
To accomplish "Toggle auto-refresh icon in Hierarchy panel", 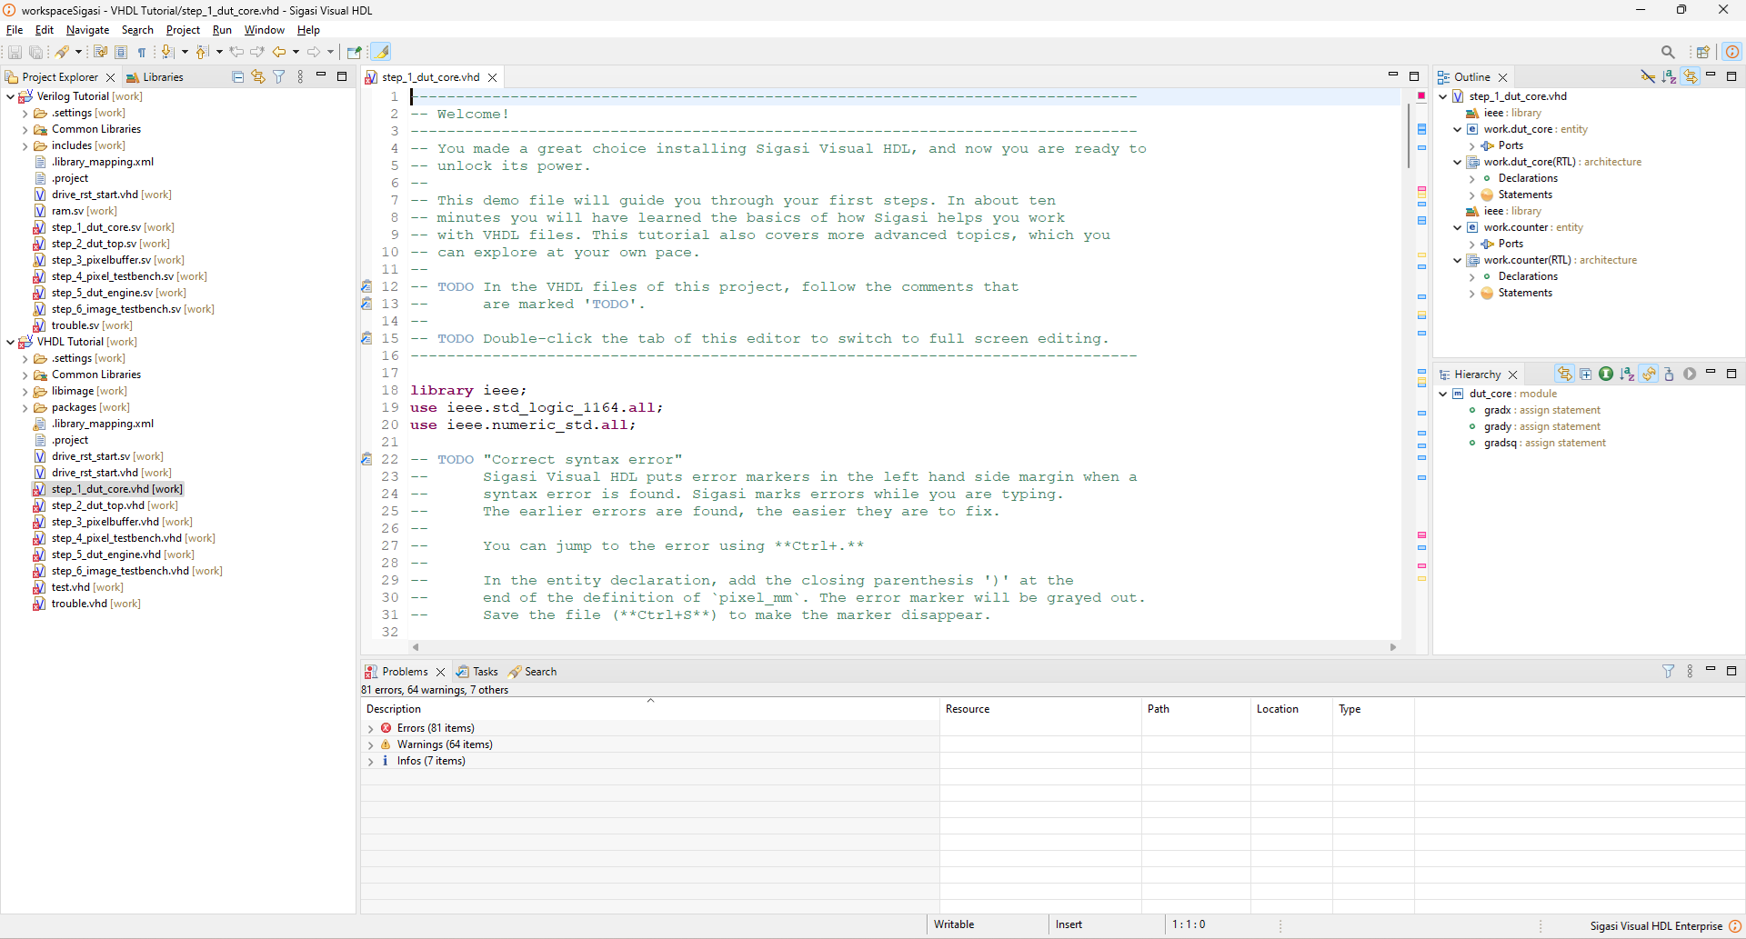I will 1649,375.
